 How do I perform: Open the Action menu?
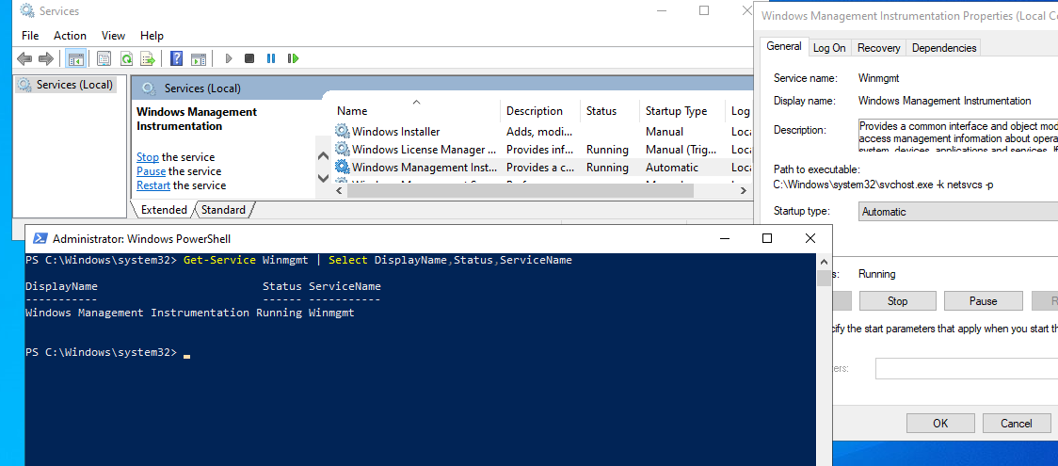pos(70,36)
